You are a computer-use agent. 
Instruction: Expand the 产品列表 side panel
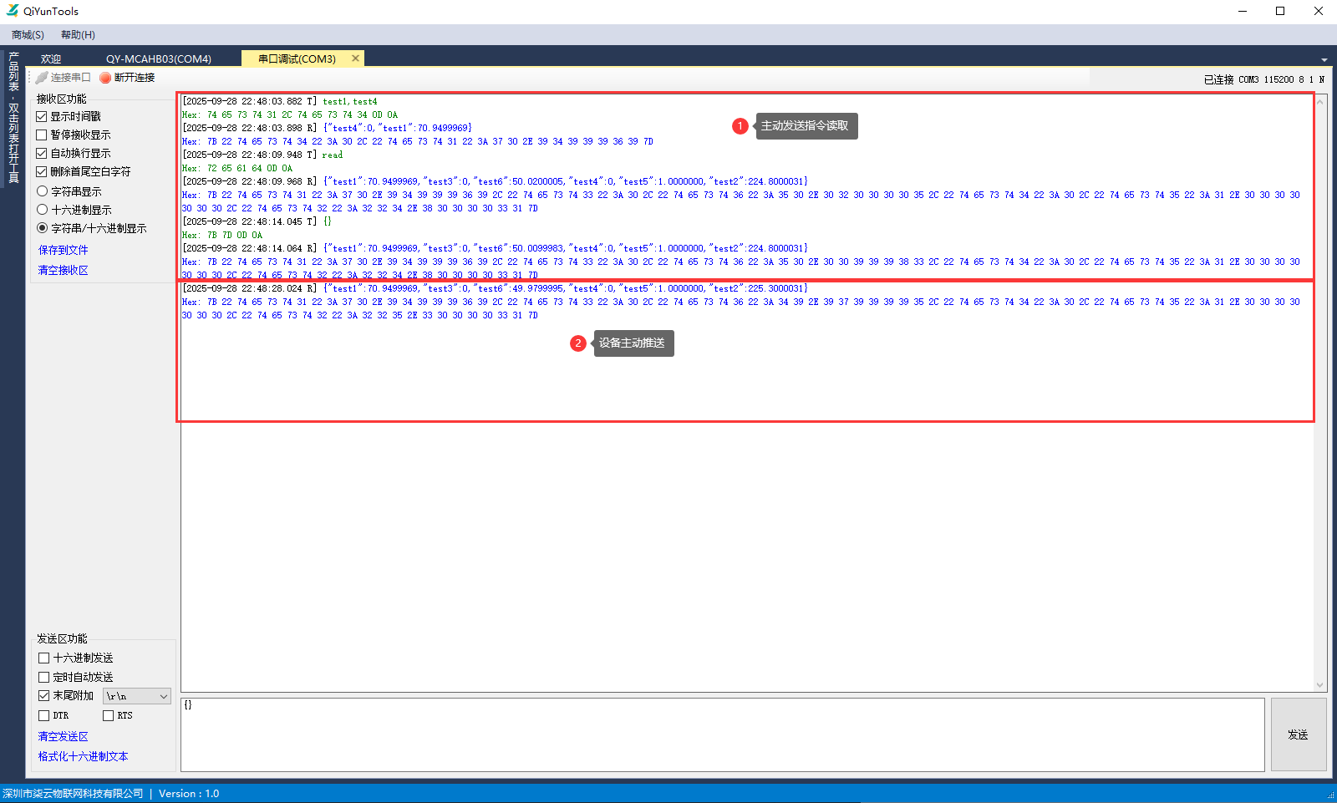[x=13, y=117]
